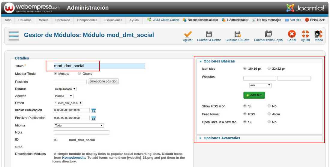Click the module ID value 93
The height and width of the screenshot is (167, 330).
pos(55,140)
